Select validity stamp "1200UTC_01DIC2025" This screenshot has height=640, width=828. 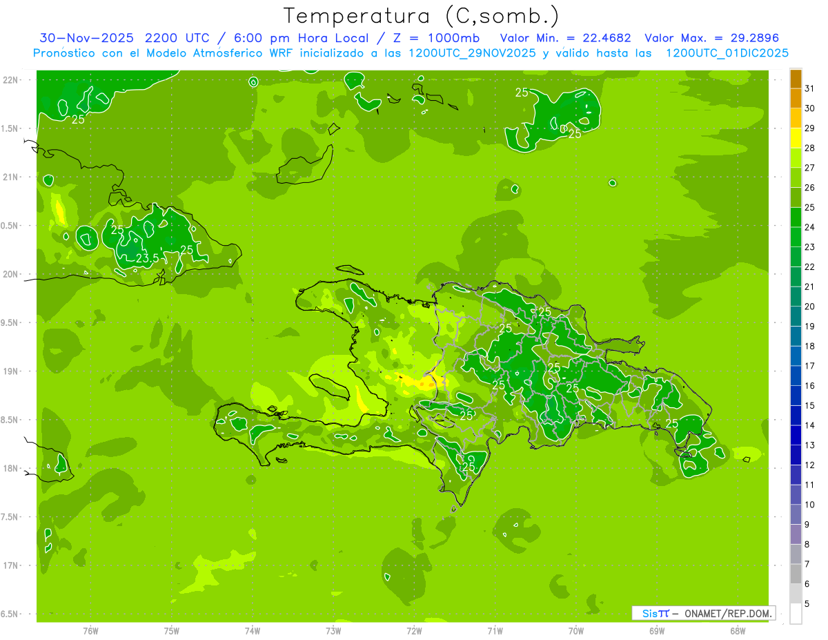(x=727, y=53)
